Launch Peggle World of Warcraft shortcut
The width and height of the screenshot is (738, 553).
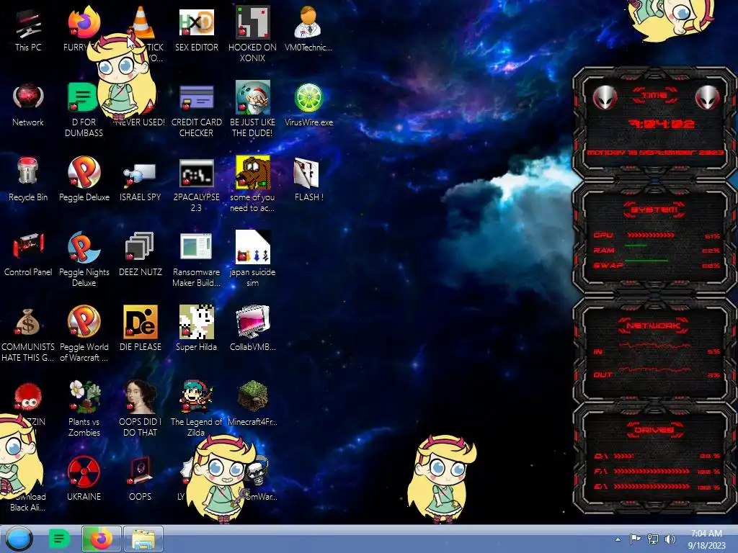click(84, 334)
